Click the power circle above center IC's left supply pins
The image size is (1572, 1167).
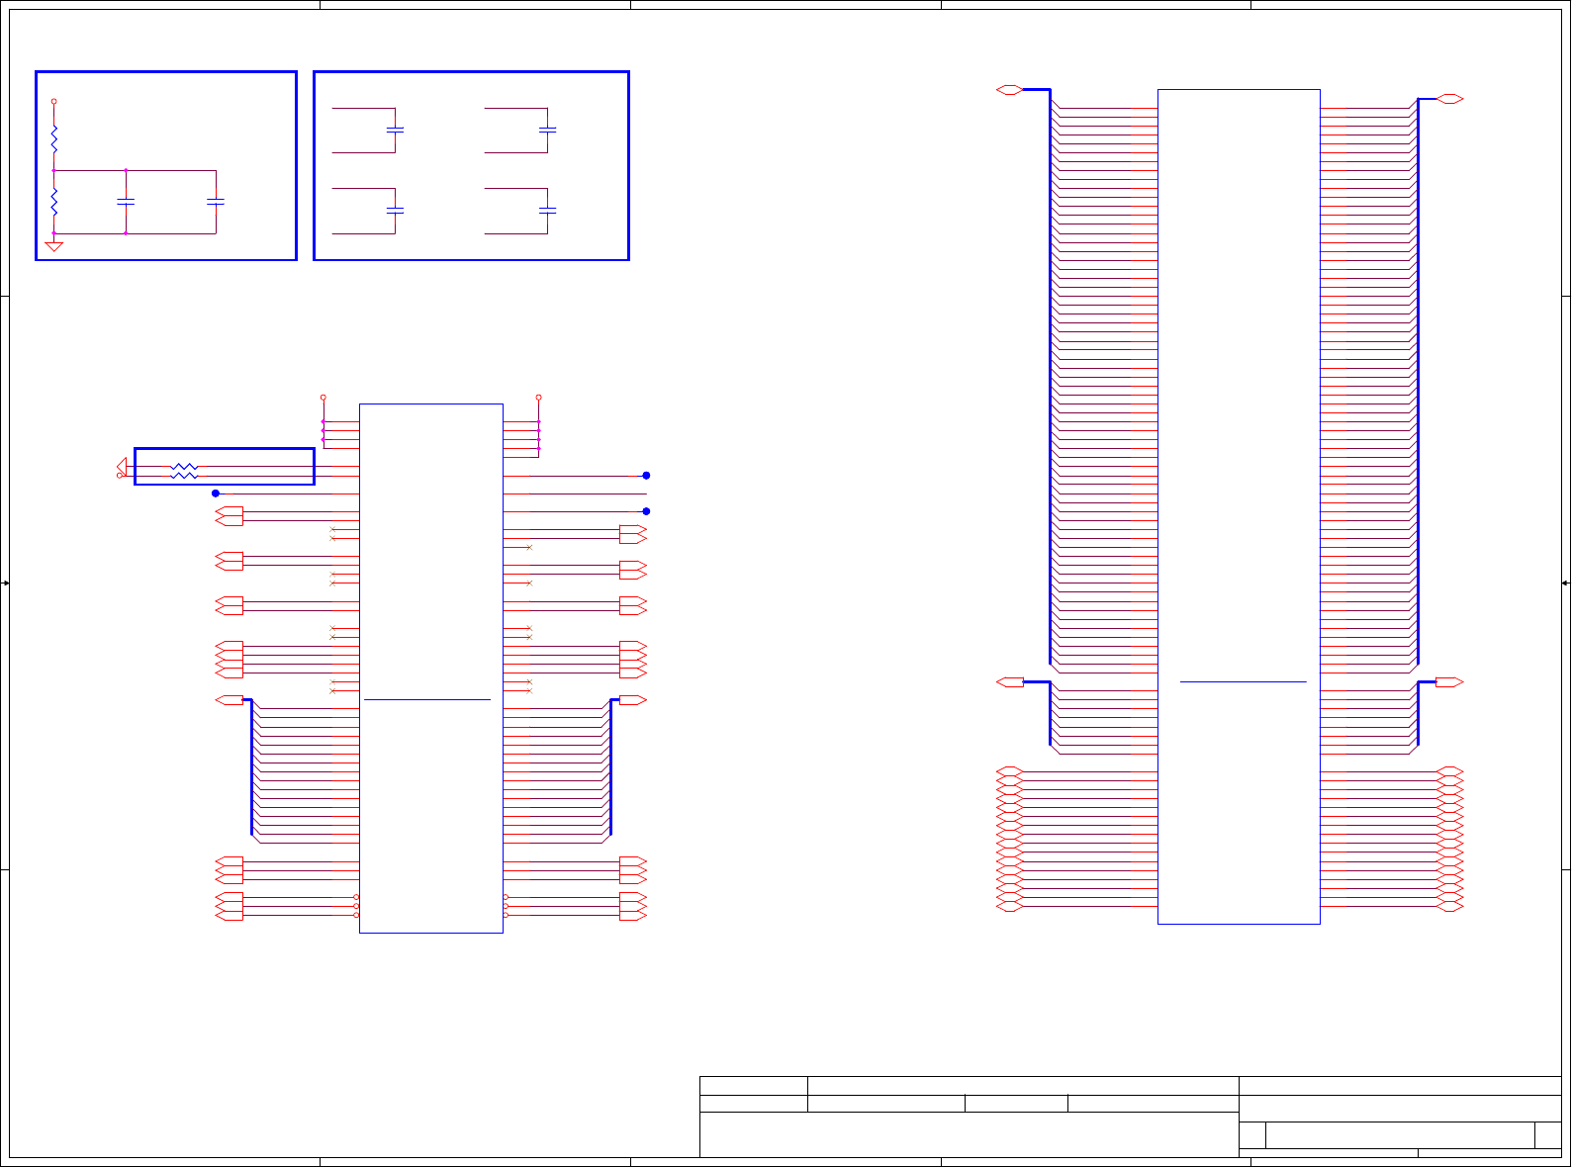click(324, 398)
